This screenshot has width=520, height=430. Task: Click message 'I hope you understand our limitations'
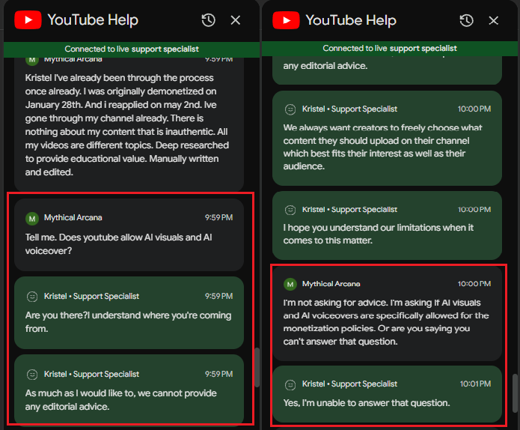(387, 225)
